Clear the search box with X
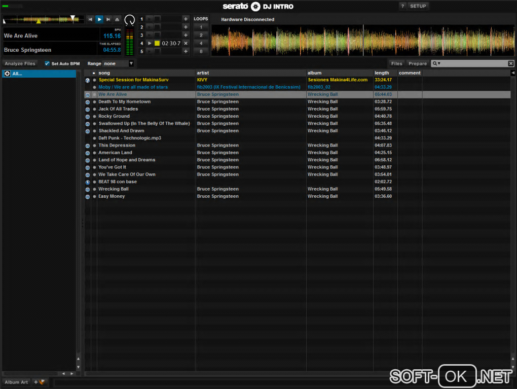517x389 pixels. (510, 63)
